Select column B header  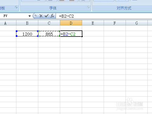(x=27, y=23)
